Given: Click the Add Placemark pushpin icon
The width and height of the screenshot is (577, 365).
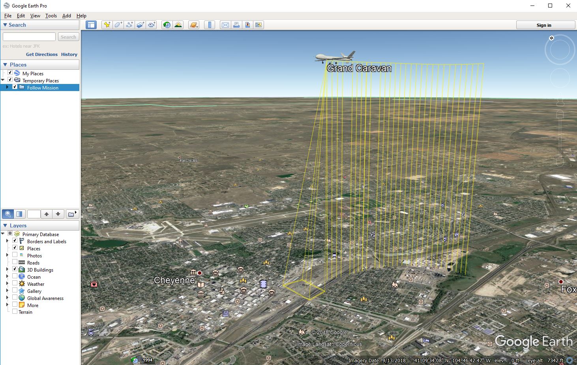Looking at the screenshot, I should (107, 25).
